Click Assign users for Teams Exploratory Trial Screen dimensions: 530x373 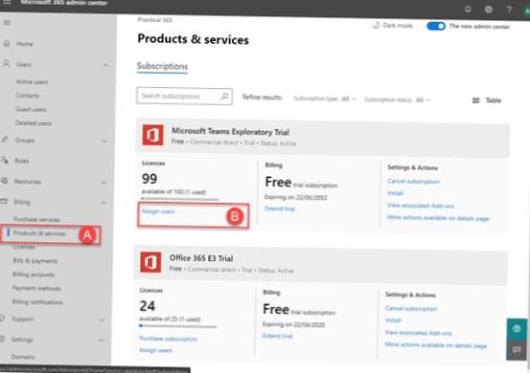158,211
